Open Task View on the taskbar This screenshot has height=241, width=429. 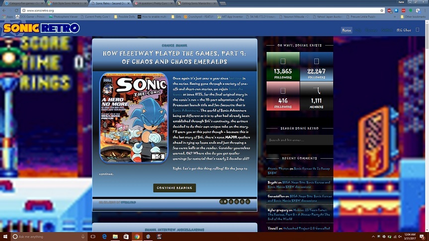[93, 237]
